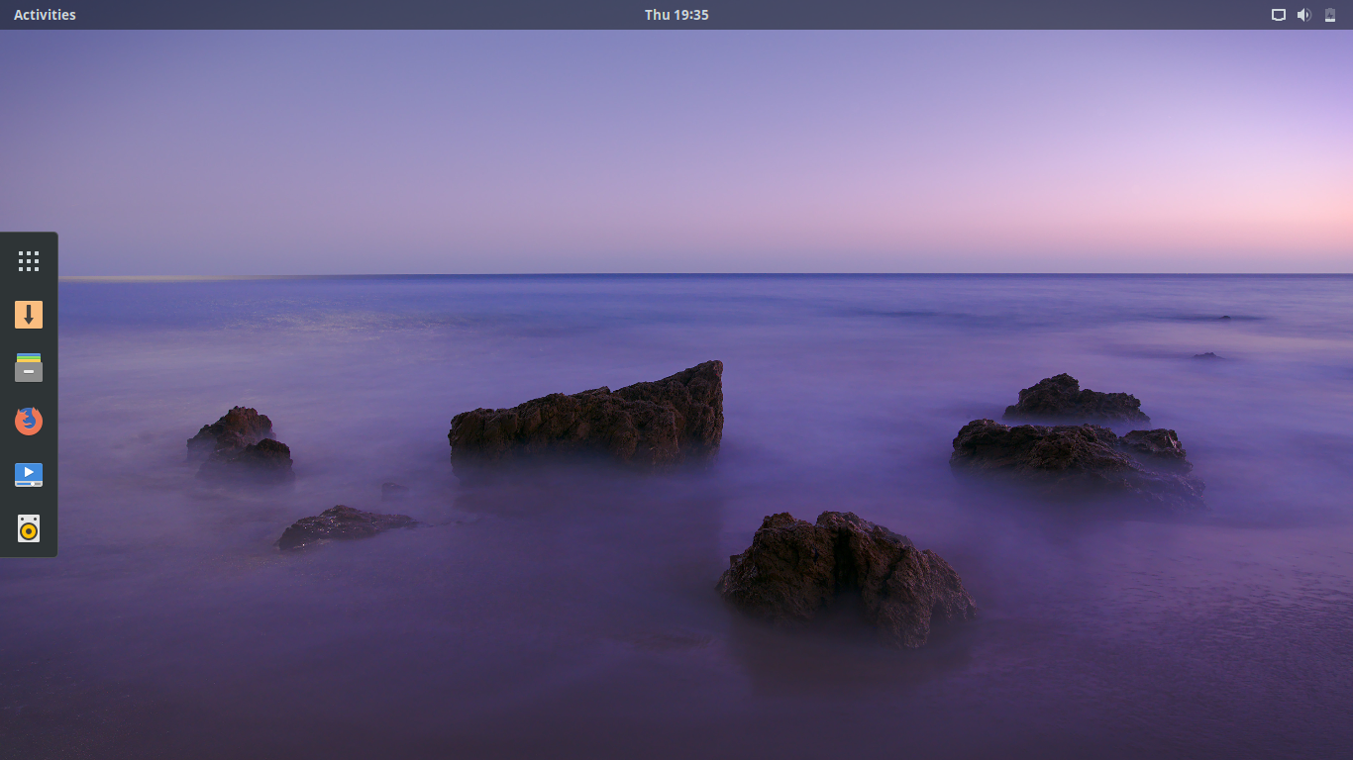Open the volume indicator in top bar
This screenshot has height=760, width=1353.
(x=1304, y=15)
